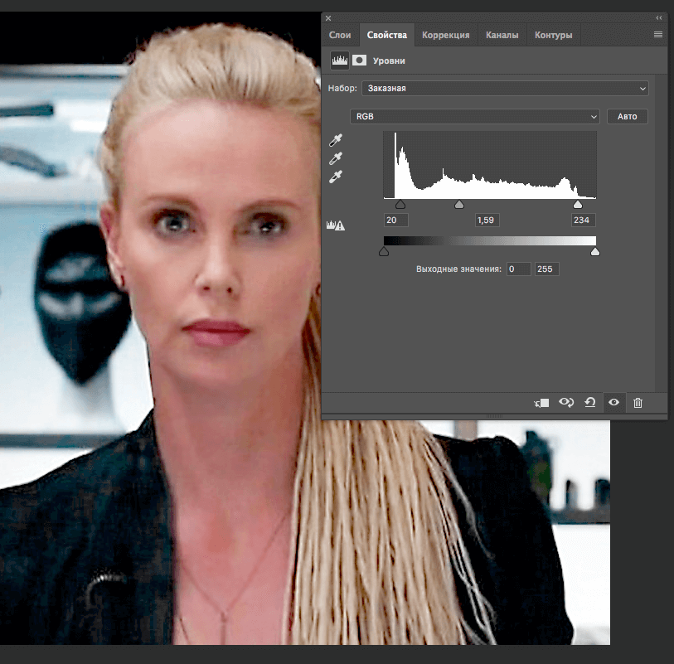Toggle adjustment layer visibility eye icon

pos(613,402)
